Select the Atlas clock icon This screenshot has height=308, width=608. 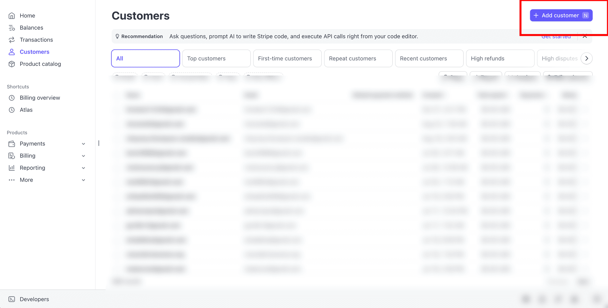(x=12, y=110)
